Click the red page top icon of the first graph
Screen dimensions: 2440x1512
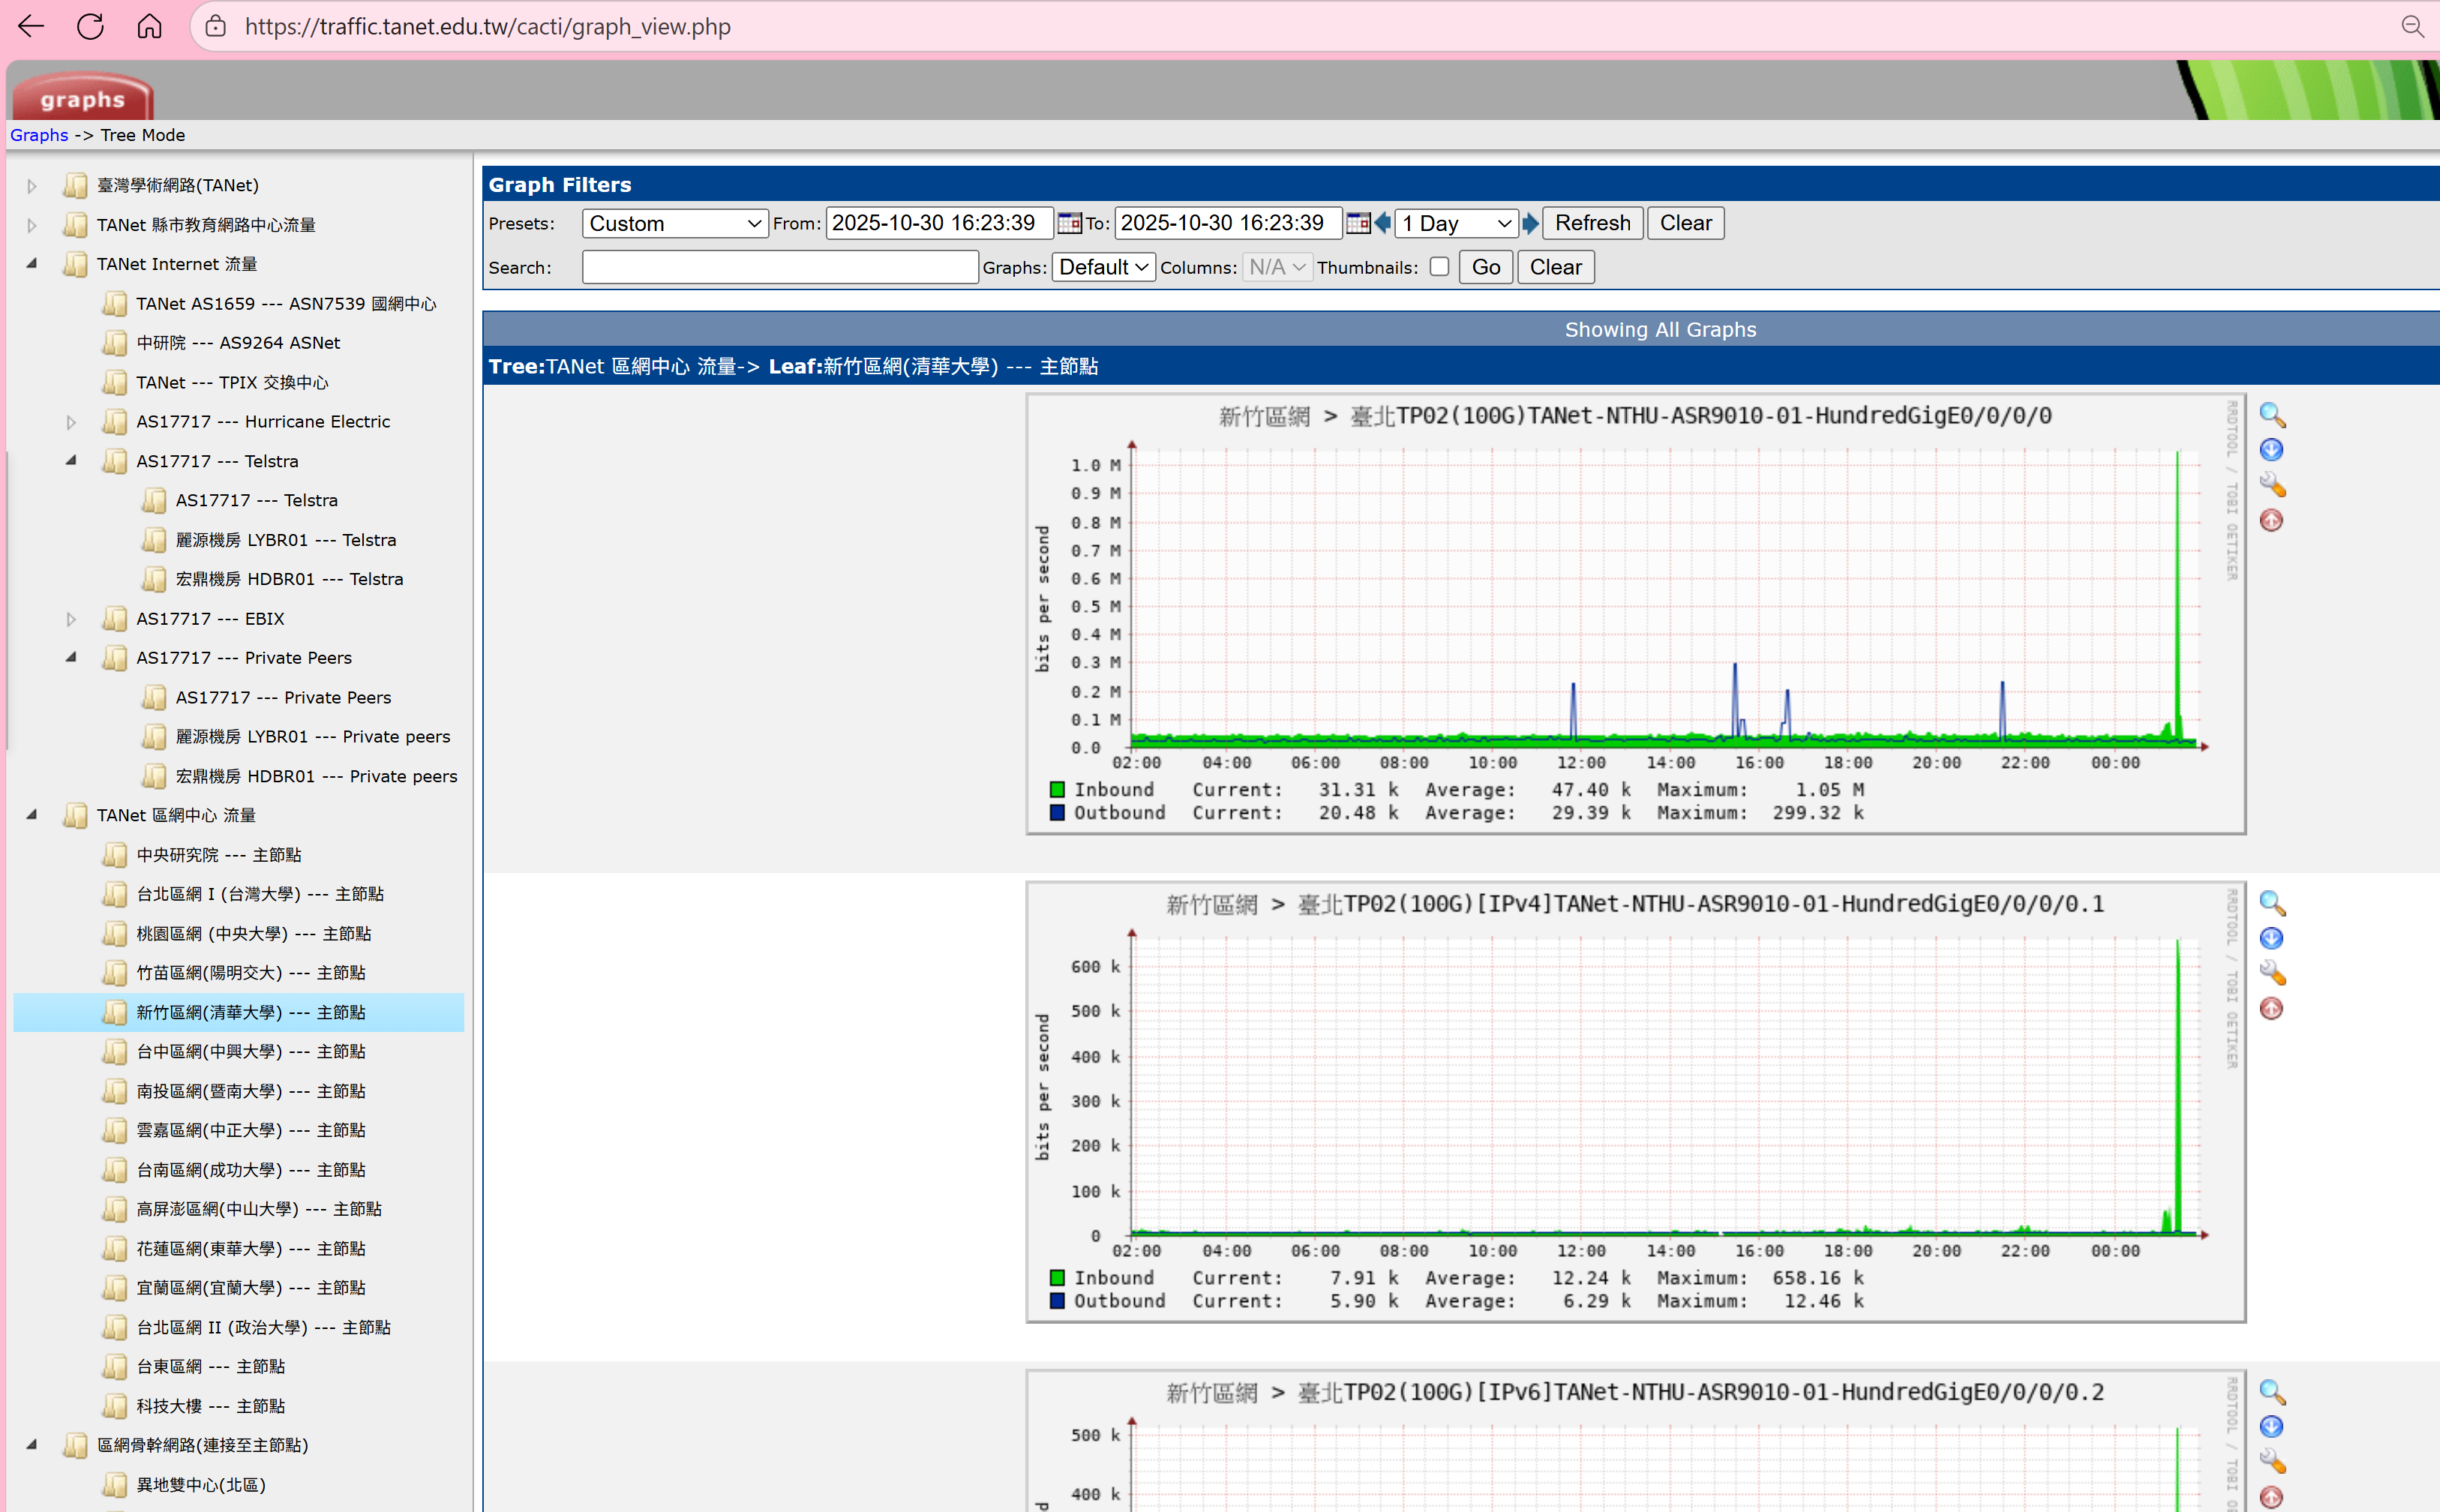point(2271,520)
